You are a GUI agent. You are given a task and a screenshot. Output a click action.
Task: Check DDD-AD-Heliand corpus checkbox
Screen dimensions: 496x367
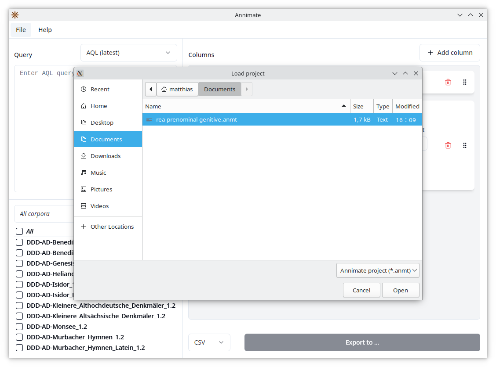point(19,274)
